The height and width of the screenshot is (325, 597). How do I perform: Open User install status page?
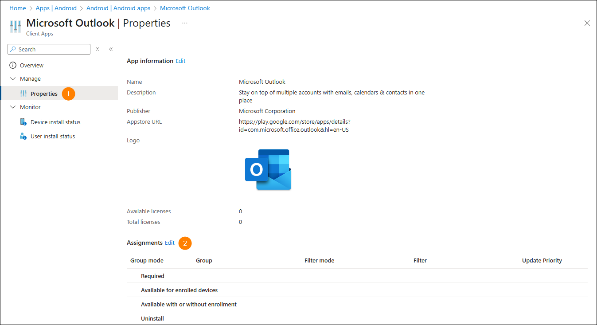(x=53, y=136)
